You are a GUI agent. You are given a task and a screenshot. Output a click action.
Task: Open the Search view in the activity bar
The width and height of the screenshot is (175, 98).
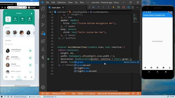(43, 17)
